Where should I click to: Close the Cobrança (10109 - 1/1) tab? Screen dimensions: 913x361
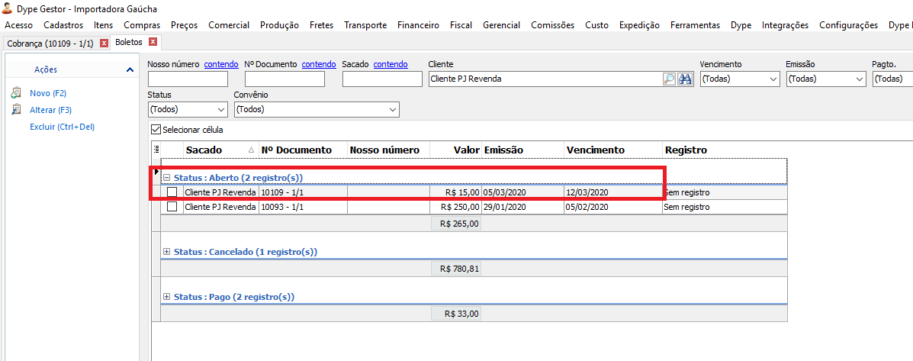pos(104,43)
